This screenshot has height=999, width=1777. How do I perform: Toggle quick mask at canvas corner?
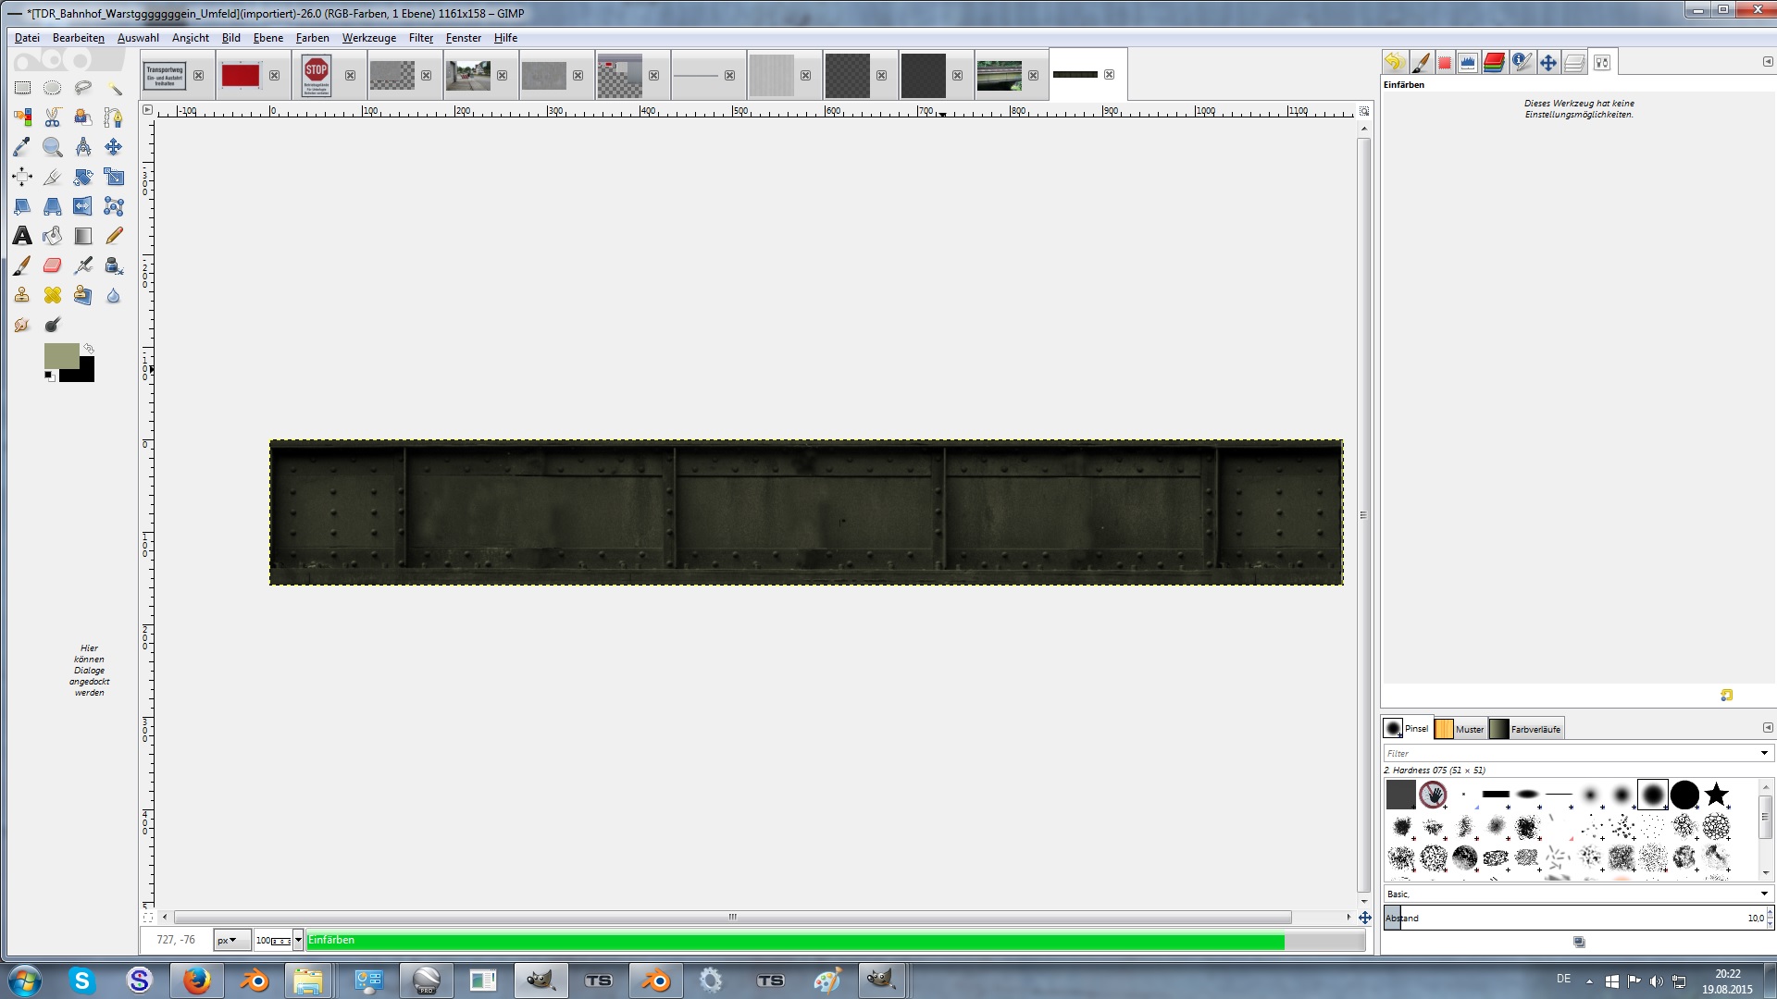(x=148, y=918)
